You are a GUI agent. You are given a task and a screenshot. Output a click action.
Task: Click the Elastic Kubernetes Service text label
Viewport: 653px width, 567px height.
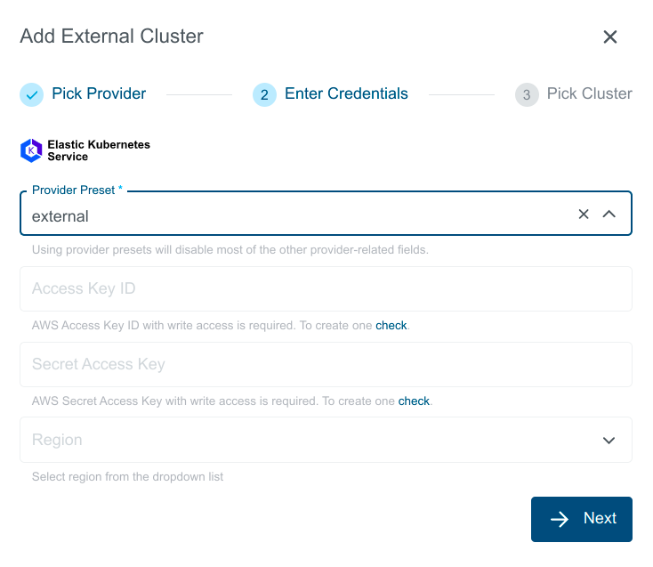point(98,150)
